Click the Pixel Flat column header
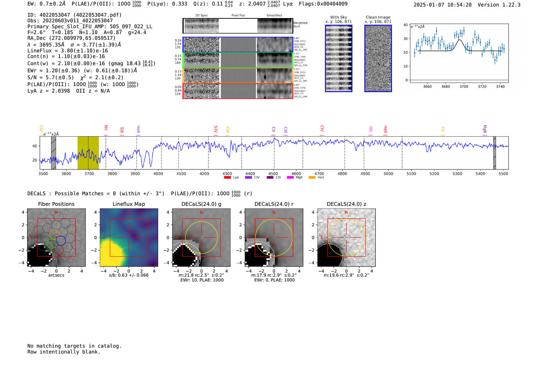Image resolution: width=548 pixels, height=373 pixels. (238, 16)
